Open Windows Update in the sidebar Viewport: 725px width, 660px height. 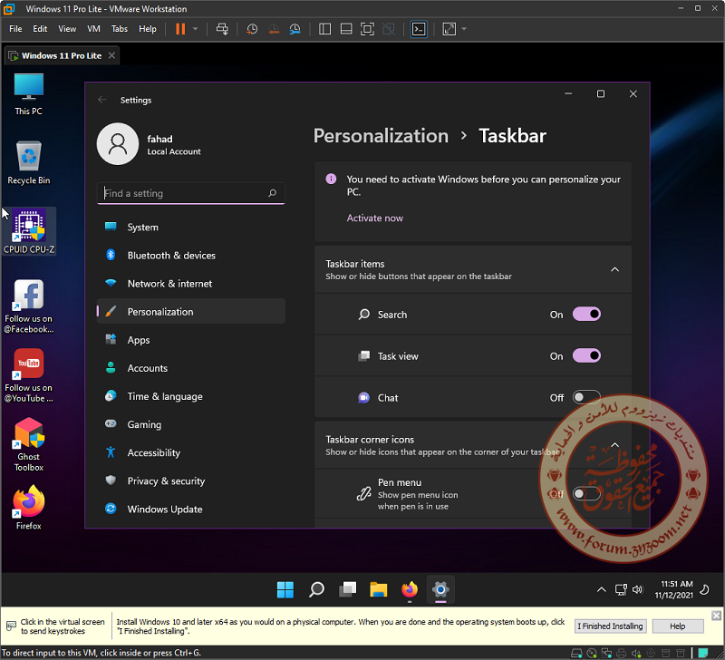pyautogui.click(x=191, y=510)
